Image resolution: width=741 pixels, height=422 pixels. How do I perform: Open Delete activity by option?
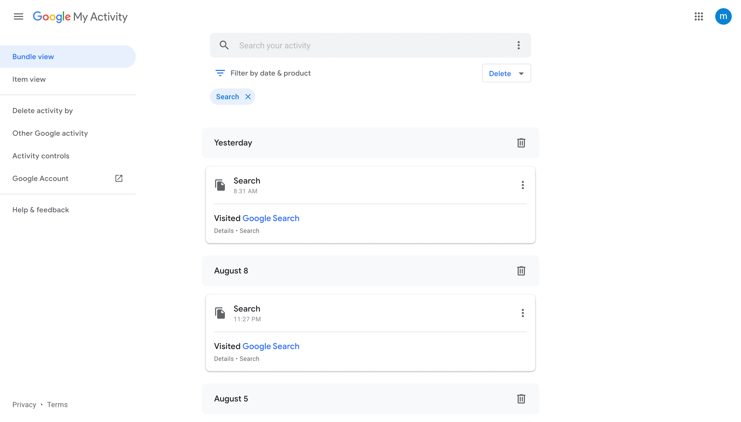click(x=43, y=110)
